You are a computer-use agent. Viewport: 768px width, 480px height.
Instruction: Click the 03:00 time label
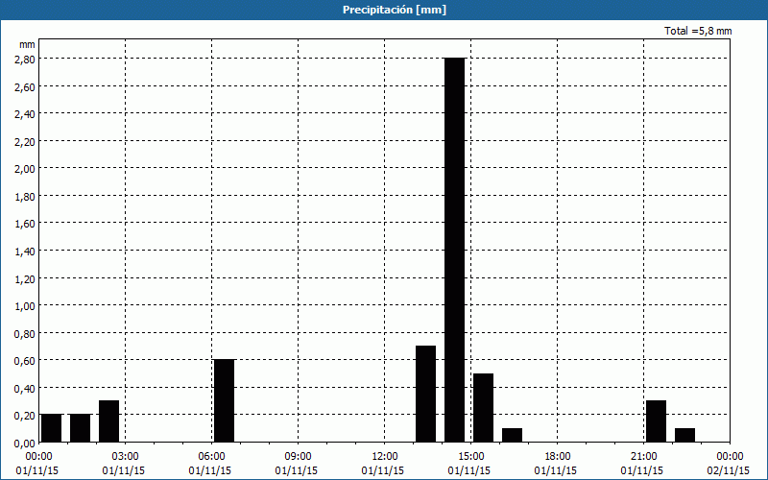(x=126, y=457)
